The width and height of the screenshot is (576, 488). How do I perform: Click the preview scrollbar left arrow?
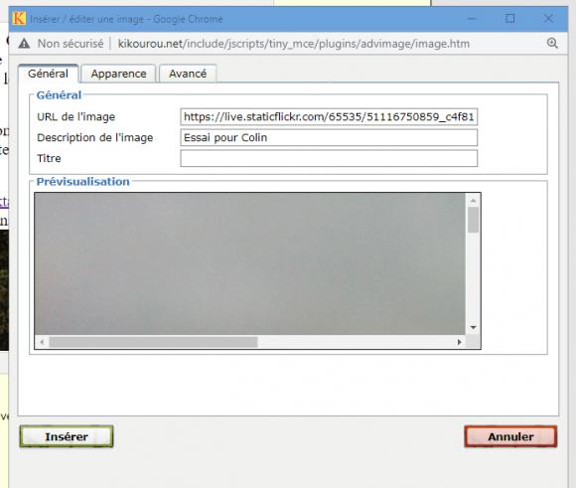pos(42,342)
